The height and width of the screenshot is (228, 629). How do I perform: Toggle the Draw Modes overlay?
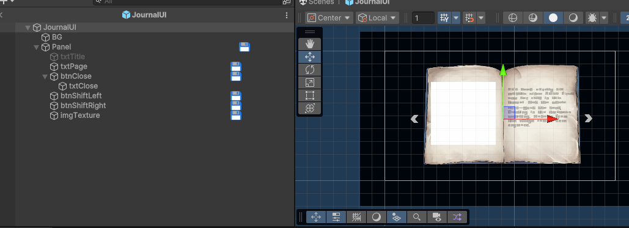pos(377,217)
